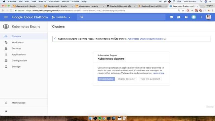
Task: Bookmark this page with the star
Action: (x=183, y=10)
